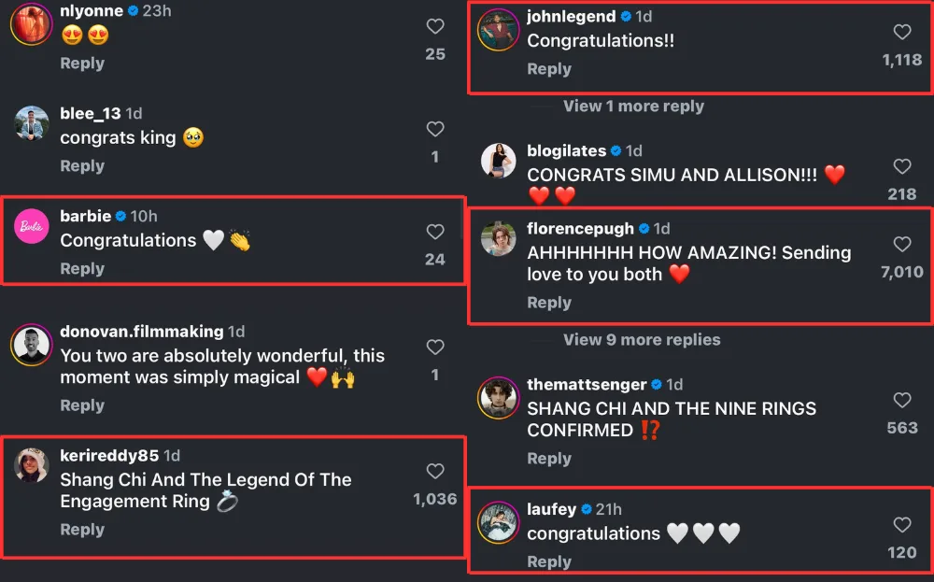Click themattsenger's profile avatar

tap(499, 397)
